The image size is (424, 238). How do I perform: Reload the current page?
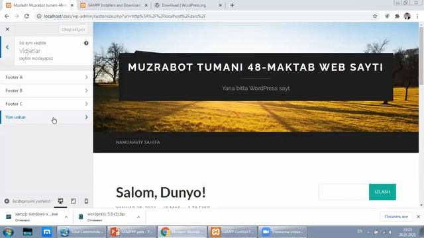[26, 16]
